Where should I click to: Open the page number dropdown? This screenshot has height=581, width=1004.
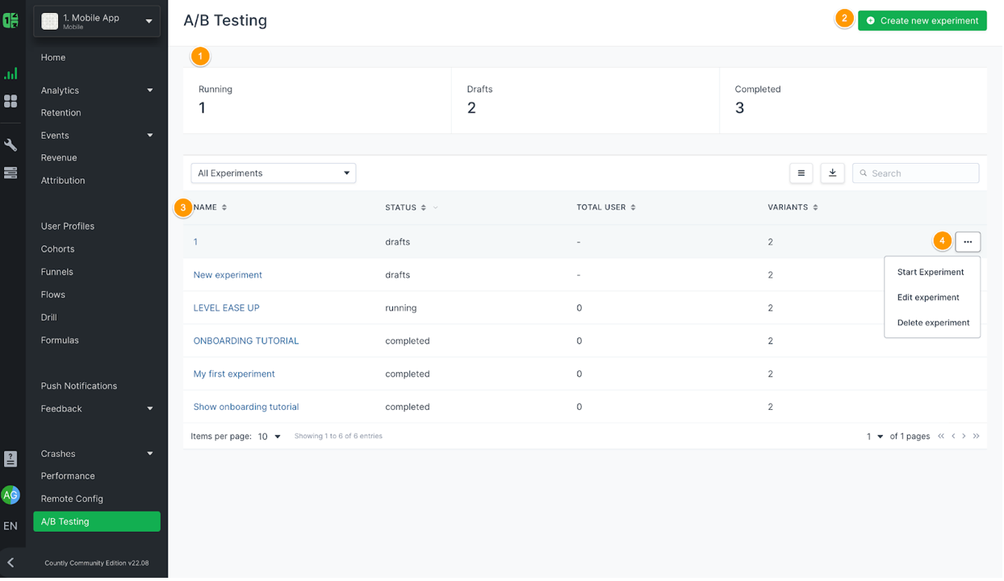click(x=875, y=437)
